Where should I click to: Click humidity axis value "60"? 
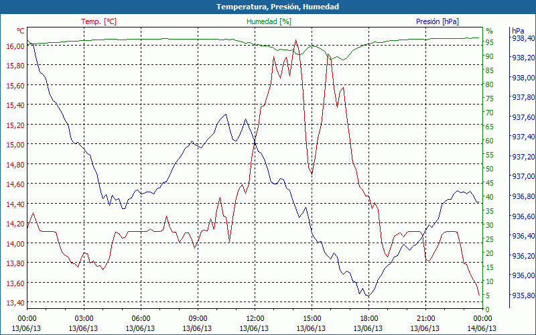[x=490, y=141]
